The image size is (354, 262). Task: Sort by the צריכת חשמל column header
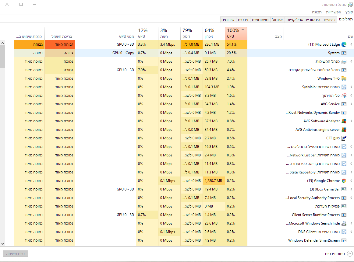(60, 33)
